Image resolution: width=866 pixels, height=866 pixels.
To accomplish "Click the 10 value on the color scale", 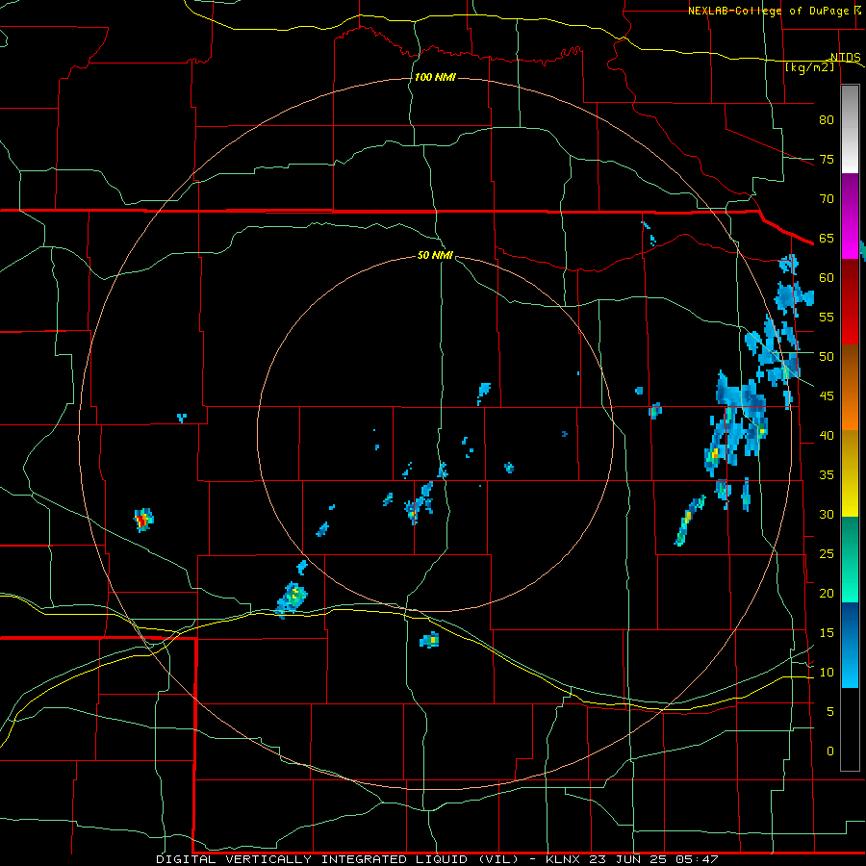I will click(827, 673).
